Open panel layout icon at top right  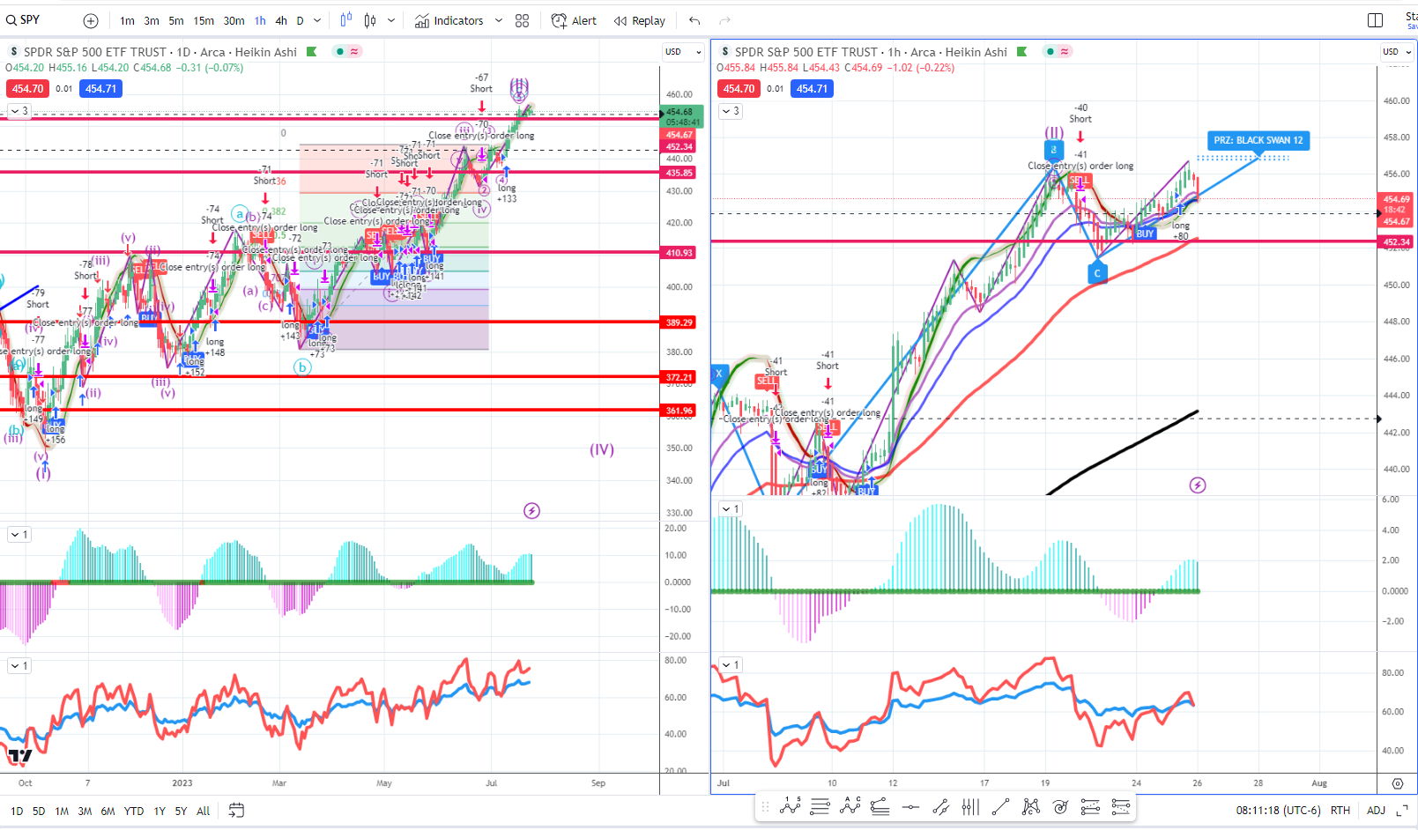(1375, 20)
